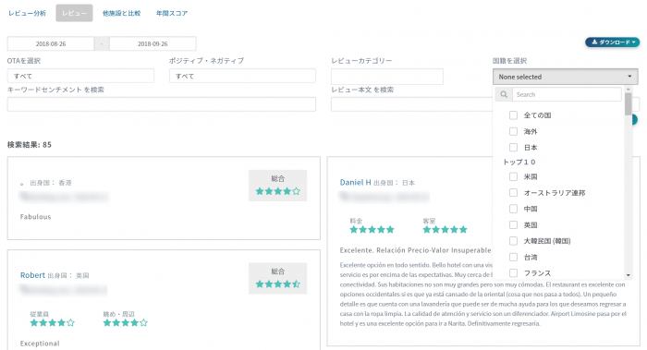Click the scrollbar down arrow in dropdown

[628, 275]
